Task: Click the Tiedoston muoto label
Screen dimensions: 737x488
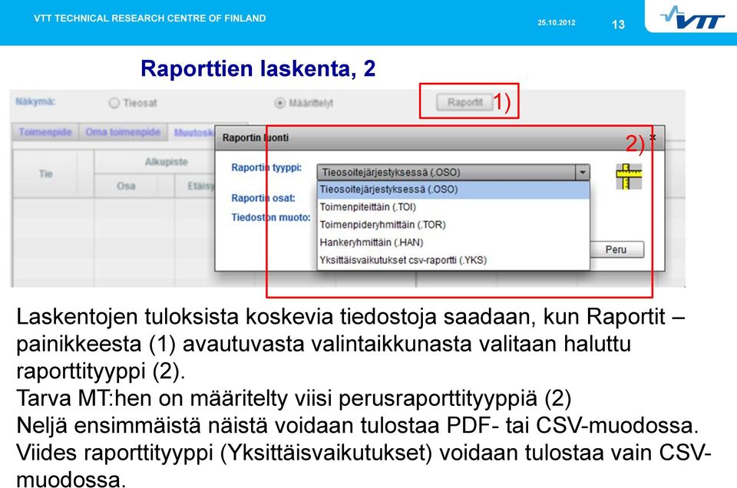Action: (271, 217)
